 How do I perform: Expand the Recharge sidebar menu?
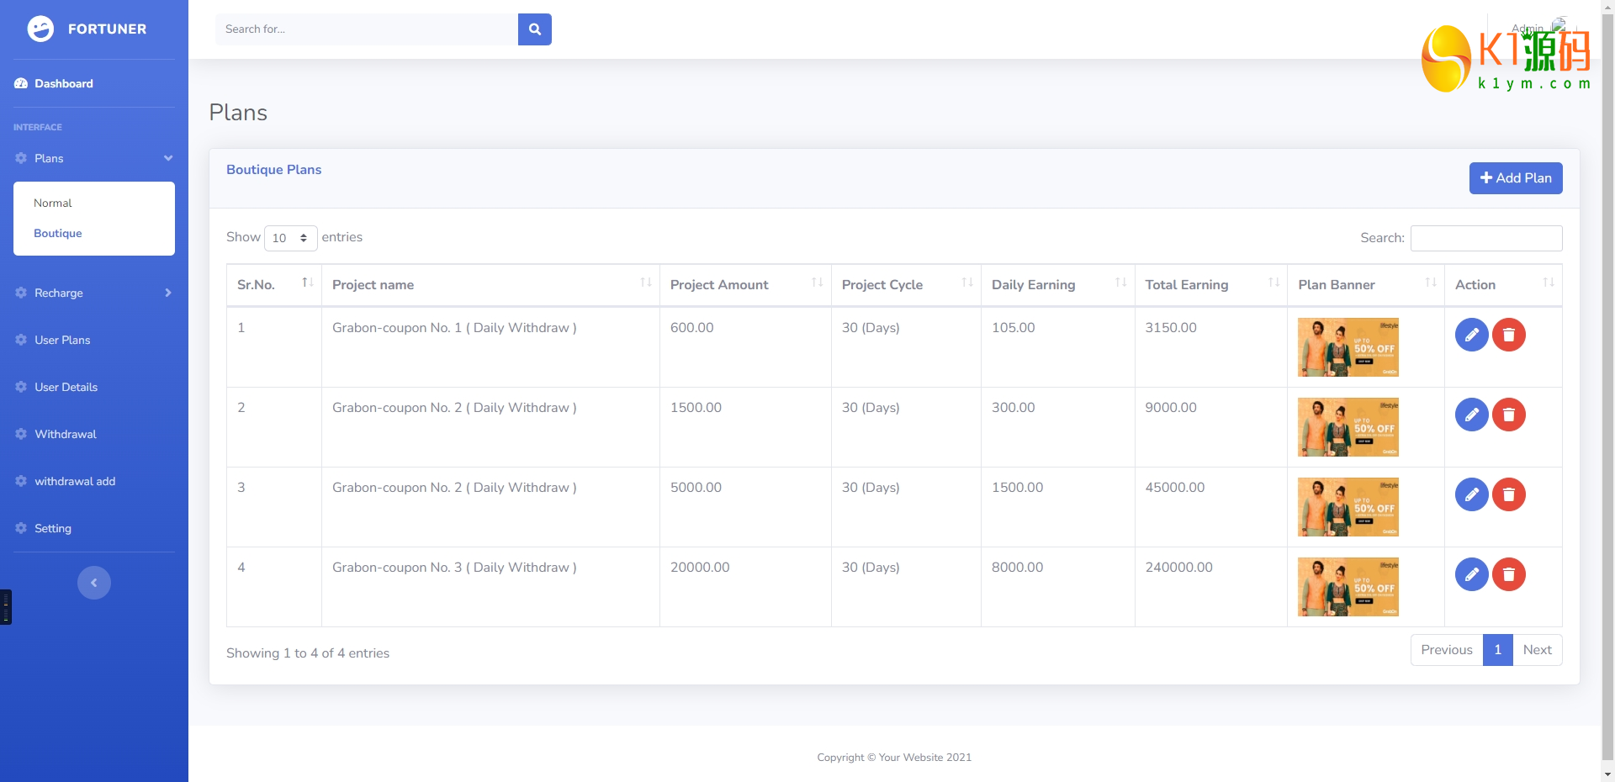(x=94, y=293)
